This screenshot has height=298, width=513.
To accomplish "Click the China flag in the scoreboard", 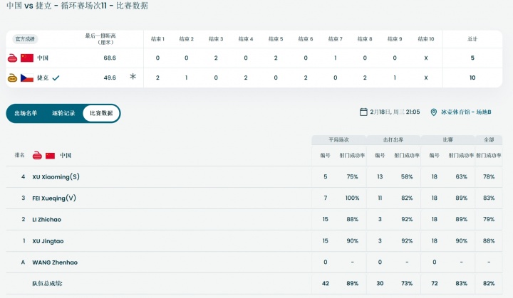I will [27, 58].
